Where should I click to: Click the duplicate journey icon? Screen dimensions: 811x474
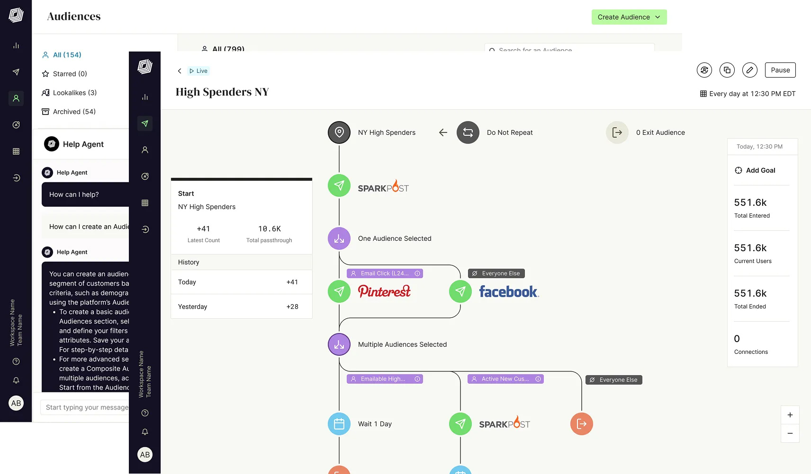pyautogui.click(x=727, y=70)
